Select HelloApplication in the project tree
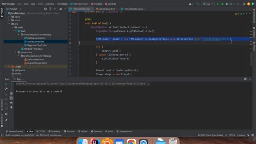This screenshot has height=144, width=256. tap(36, 38)
